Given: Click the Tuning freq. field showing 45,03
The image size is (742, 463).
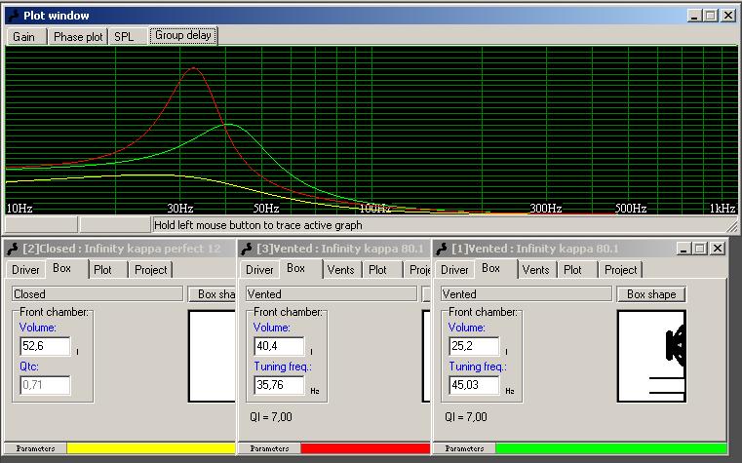Looking at the screenshot, I should click(474, 385).
